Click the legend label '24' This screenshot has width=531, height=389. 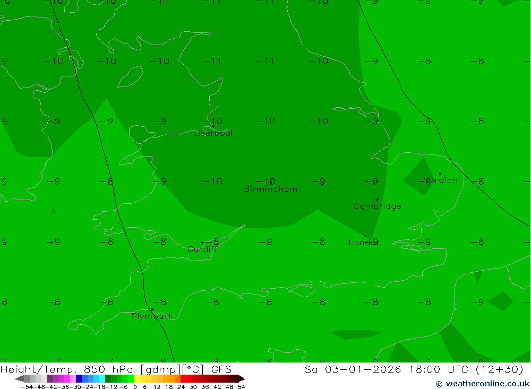point(181,387)
